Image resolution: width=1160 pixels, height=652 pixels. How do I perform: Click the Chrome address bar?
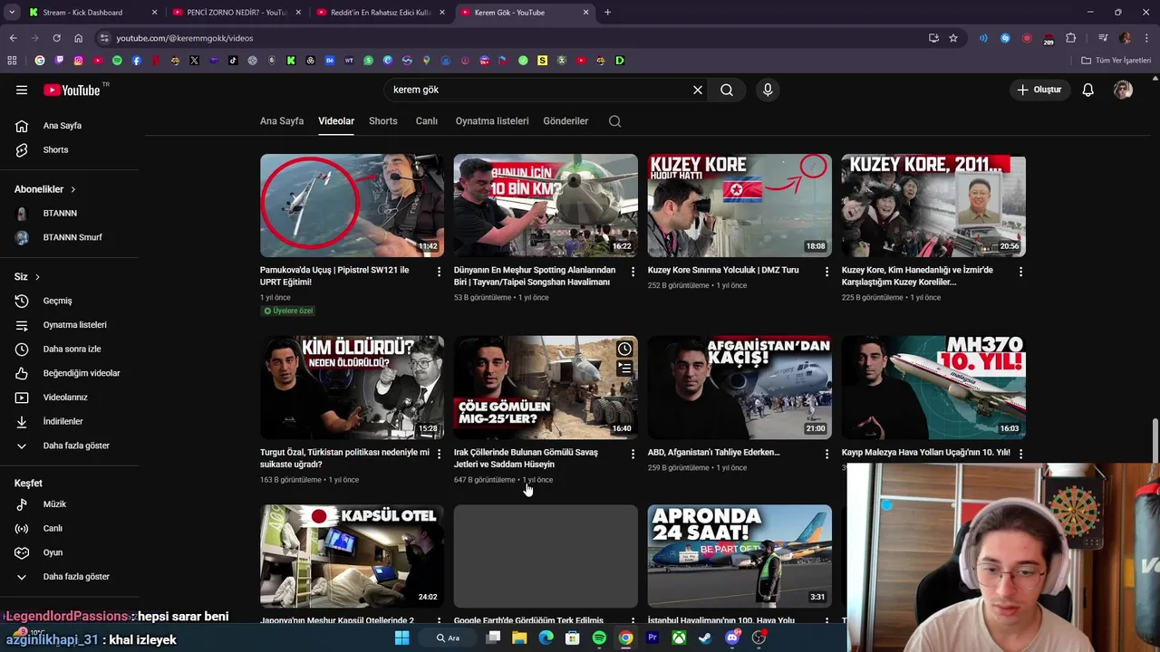[507, 38]
